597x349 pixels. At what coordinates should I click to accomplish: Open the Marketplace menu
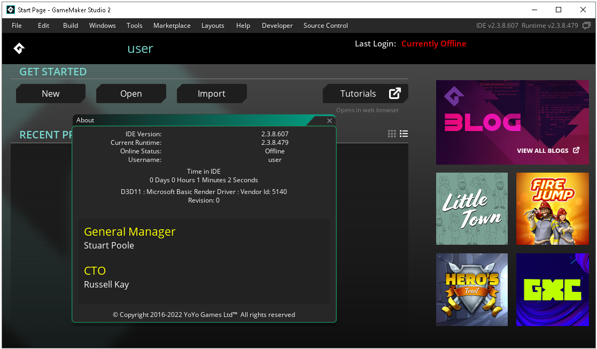pyautogui.click(x=172, y=26)
